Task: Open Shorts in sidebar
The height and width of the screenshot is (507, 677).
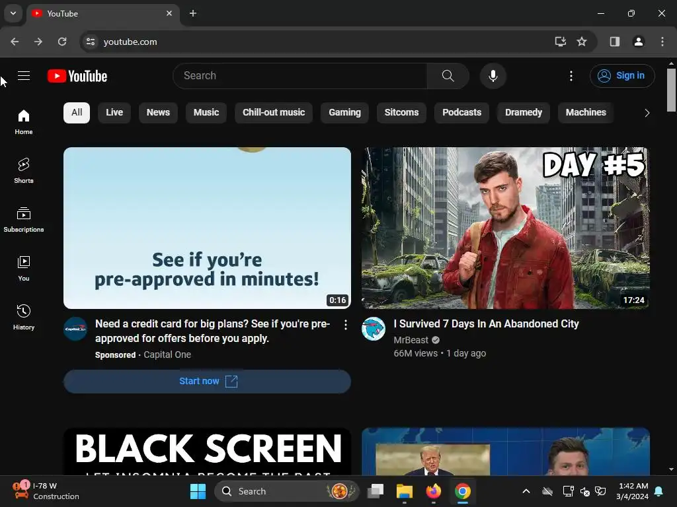Action: [24, 171]
